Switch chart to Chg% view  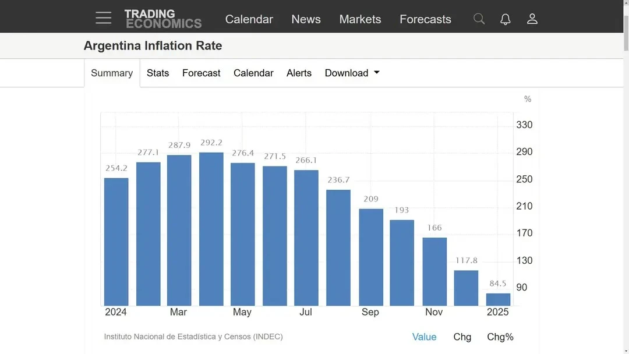(x=500, y=337)
